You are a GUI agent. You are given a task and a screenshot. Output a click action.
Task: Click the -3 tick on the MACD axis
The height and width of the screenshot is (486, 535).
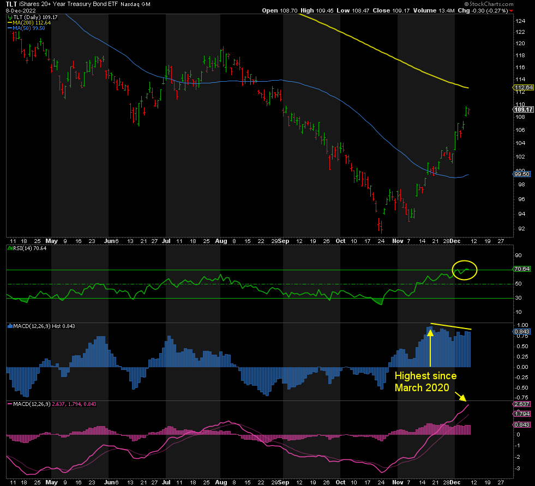518,469
